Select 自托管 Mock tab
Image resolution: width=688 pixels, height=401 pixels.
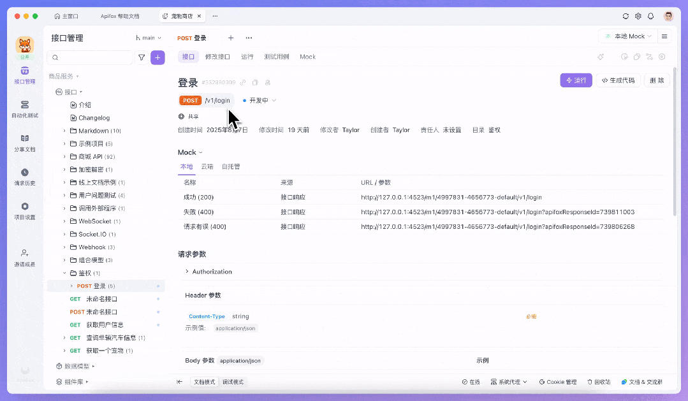[x=231, y=167]
